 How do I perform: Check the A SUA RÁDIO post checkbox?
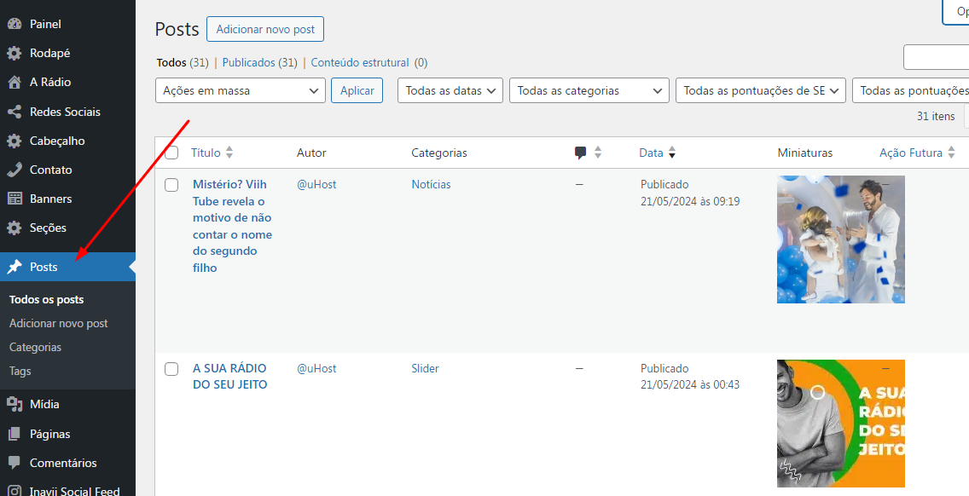pos(171,368)
